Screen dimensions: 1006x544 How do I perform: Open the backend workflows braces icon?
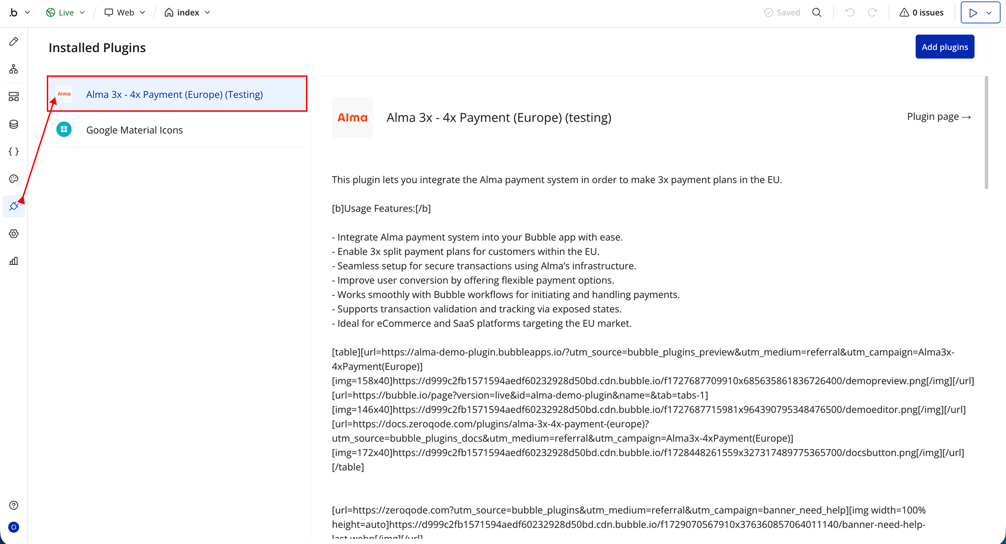(14, 152)
